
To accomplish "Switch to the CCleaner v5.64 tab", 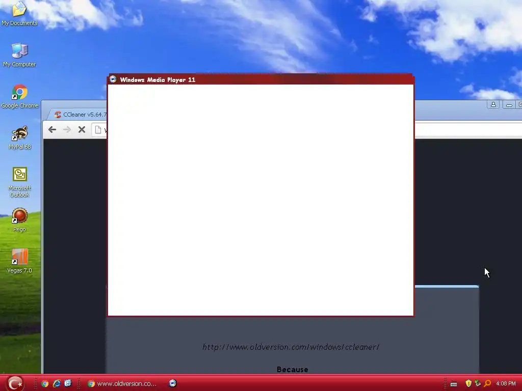I will click(80, 115).
